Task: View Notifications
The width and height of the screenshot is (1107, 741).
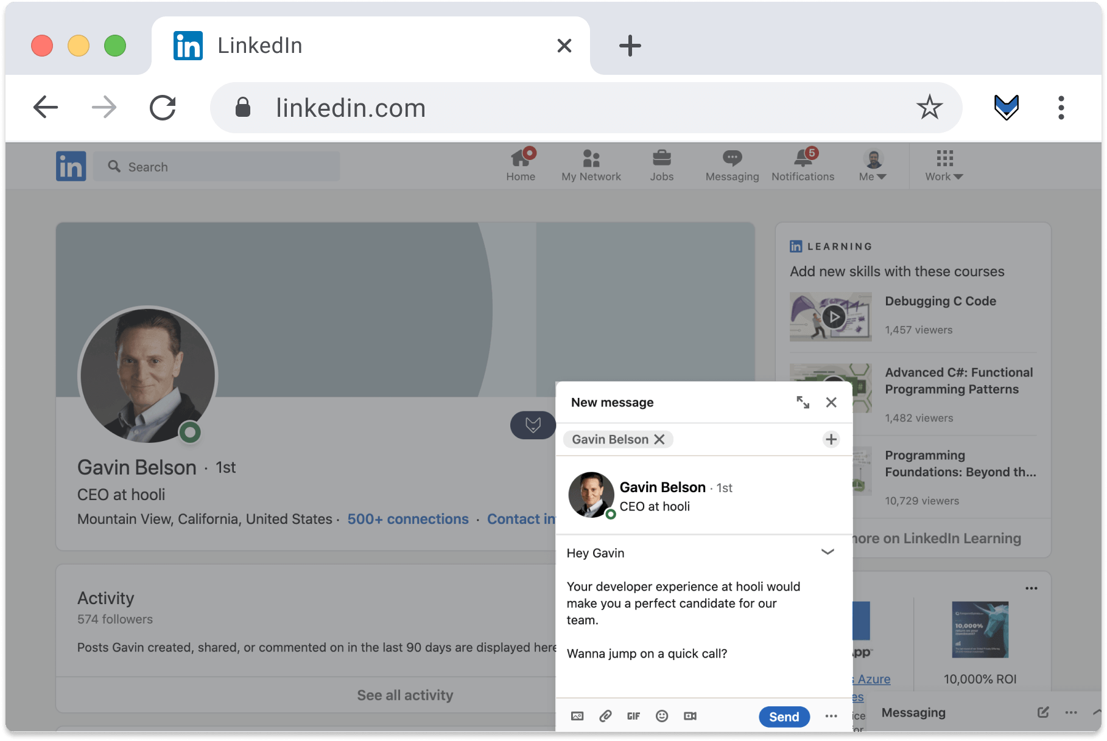Action: tap(803, 165)
